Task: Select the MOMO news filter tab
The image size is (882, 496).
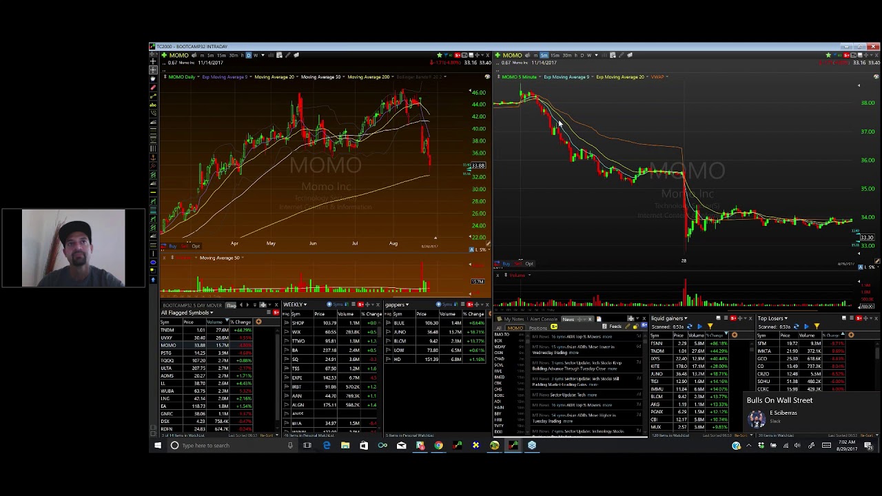Action: coord(515,328)
